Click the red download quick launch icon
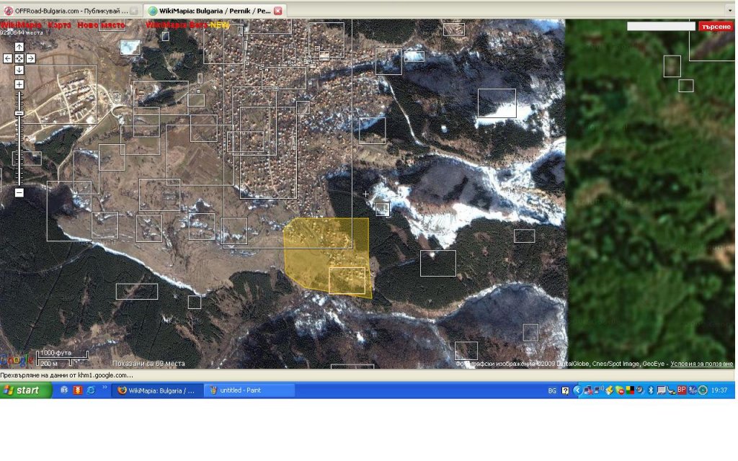 (x=78, y=390)
